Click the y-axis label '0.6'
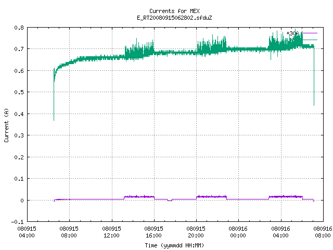333x250 pixels. click(x=19, y=71)
